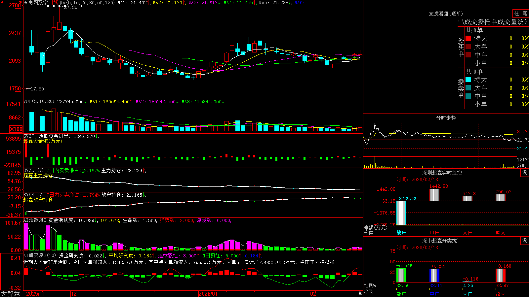Click red 特大 swatch in 委买单
This screenshot has height=297, width=529.
(x=468, y=38)
